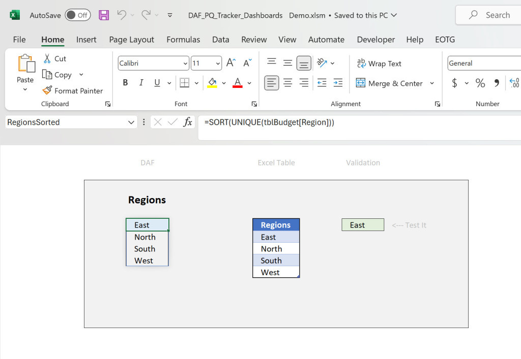Open Merge & Center dropdown arrow

tap(432, 83)
